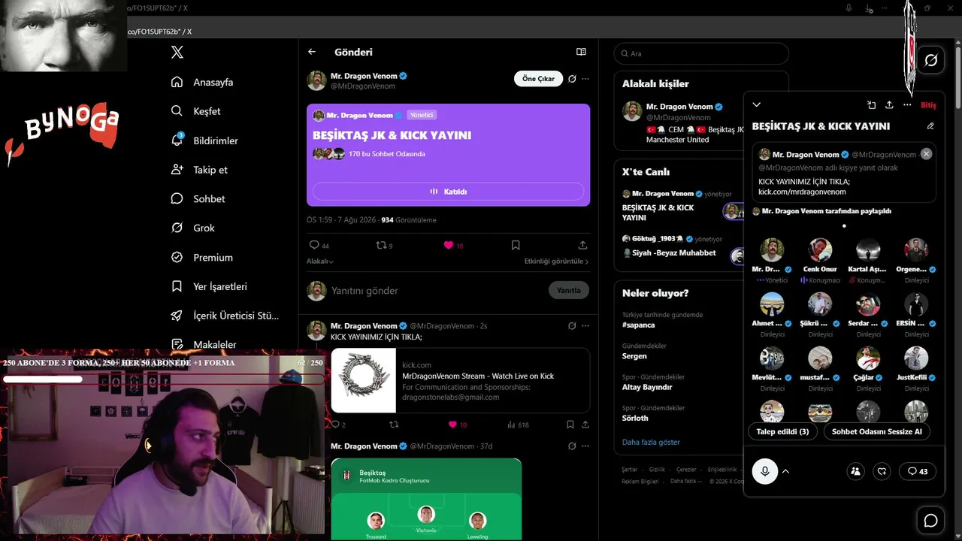Open the kick.com MrDragonVenom Stream link card
This screenshot has height=541, width=962.
pyautogui.click(x=460, y=380)
